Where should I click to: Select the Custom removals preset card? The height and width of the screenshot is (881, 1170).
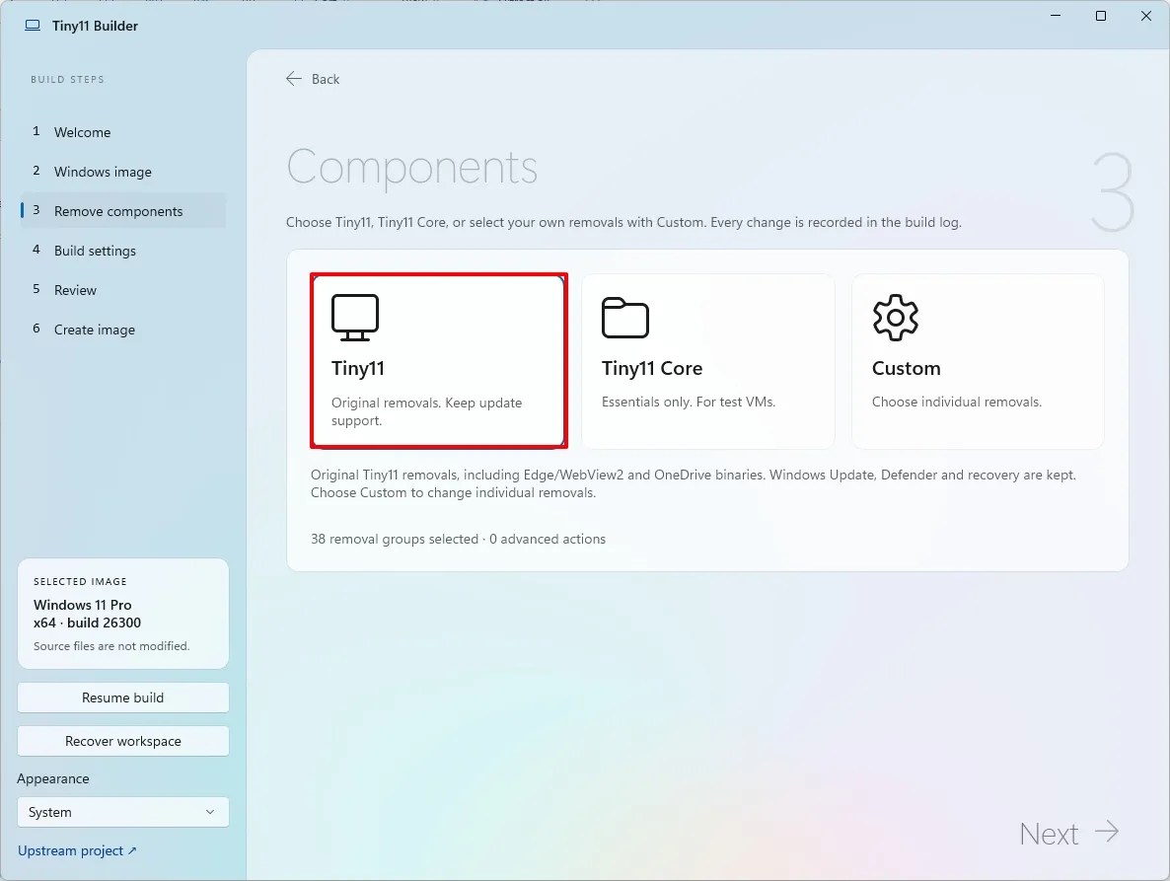pos(979,361)
